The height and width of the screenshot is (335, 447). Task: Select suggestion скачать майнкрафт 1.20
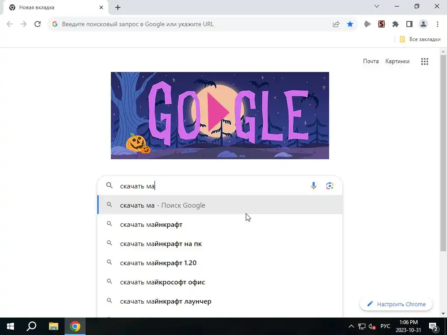point(220,263)
